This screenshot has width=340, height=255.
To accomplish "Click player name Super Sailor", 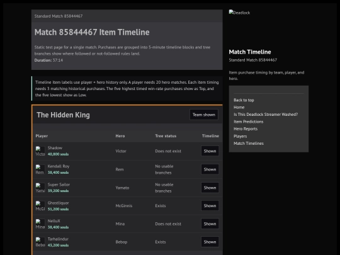I will [59, 184].
